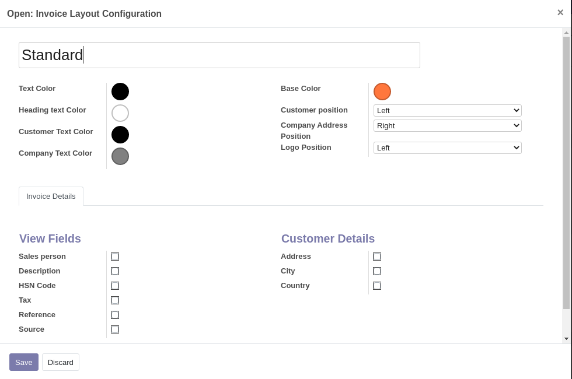Viewport: 572px width, 379px height.
Task: Enable the Sales person checkbox
Action: coord(115,257)
